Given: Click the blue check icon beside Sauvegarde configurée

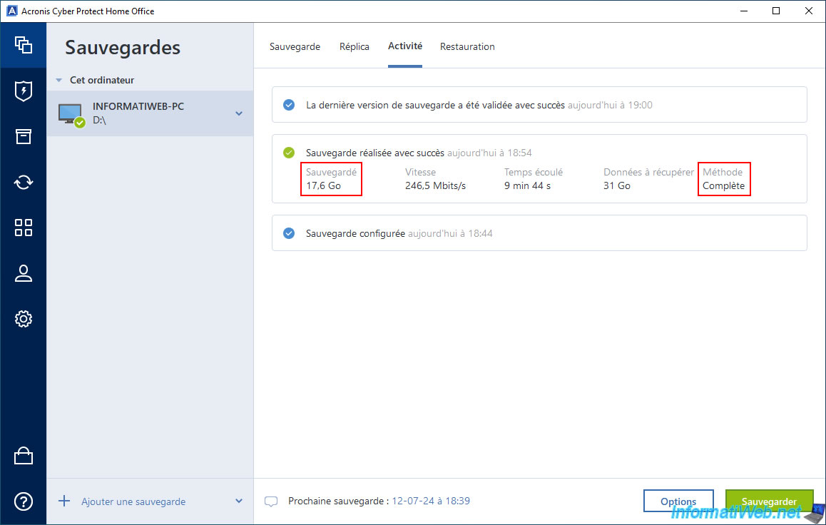Looking at the screenshot, I should [289, 233].
